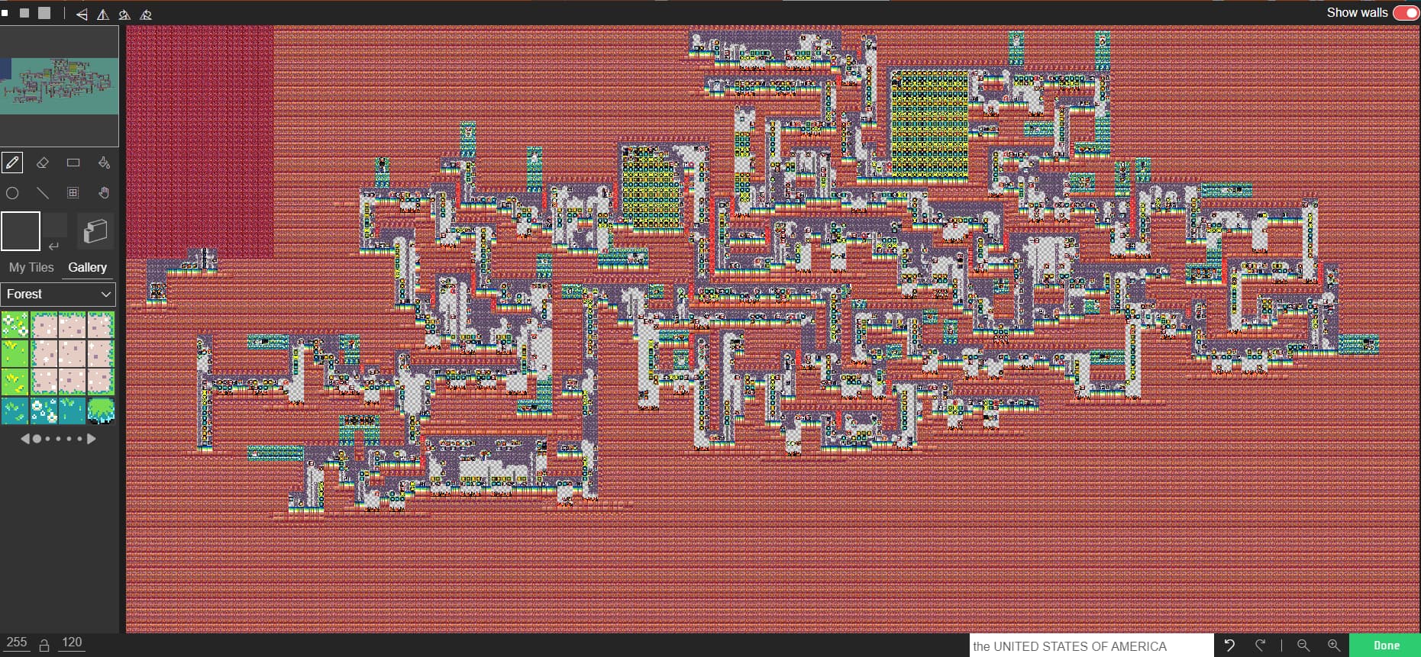Zoom in with the magnifier plus icon
Screen dimensions: 1421x657
click(1334, 646)
